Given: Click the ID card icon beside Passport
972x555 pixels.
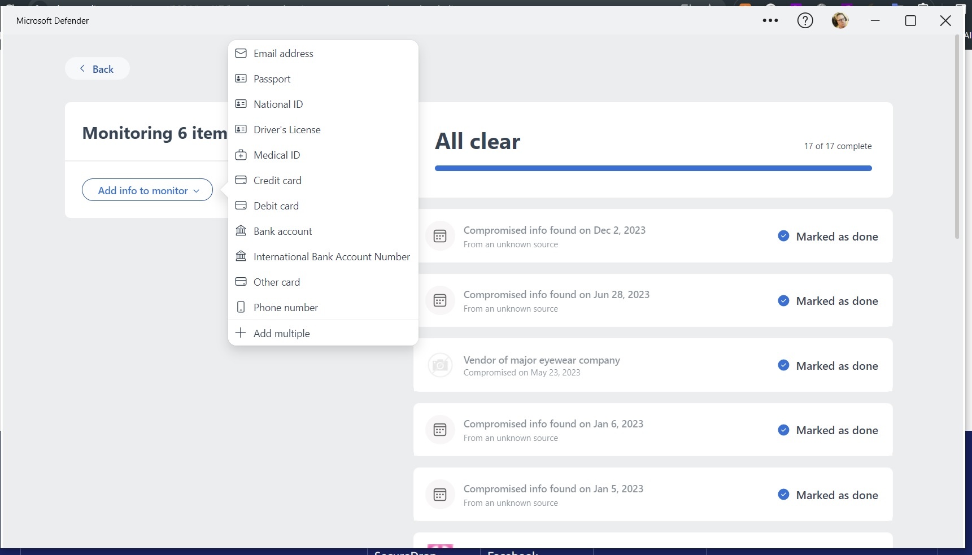Looking at the screenshot, I should click(x=241, y=78).
